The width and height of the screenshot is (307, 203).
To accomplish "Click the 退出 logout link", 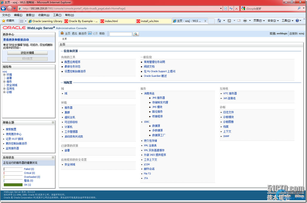I will 74,33.
